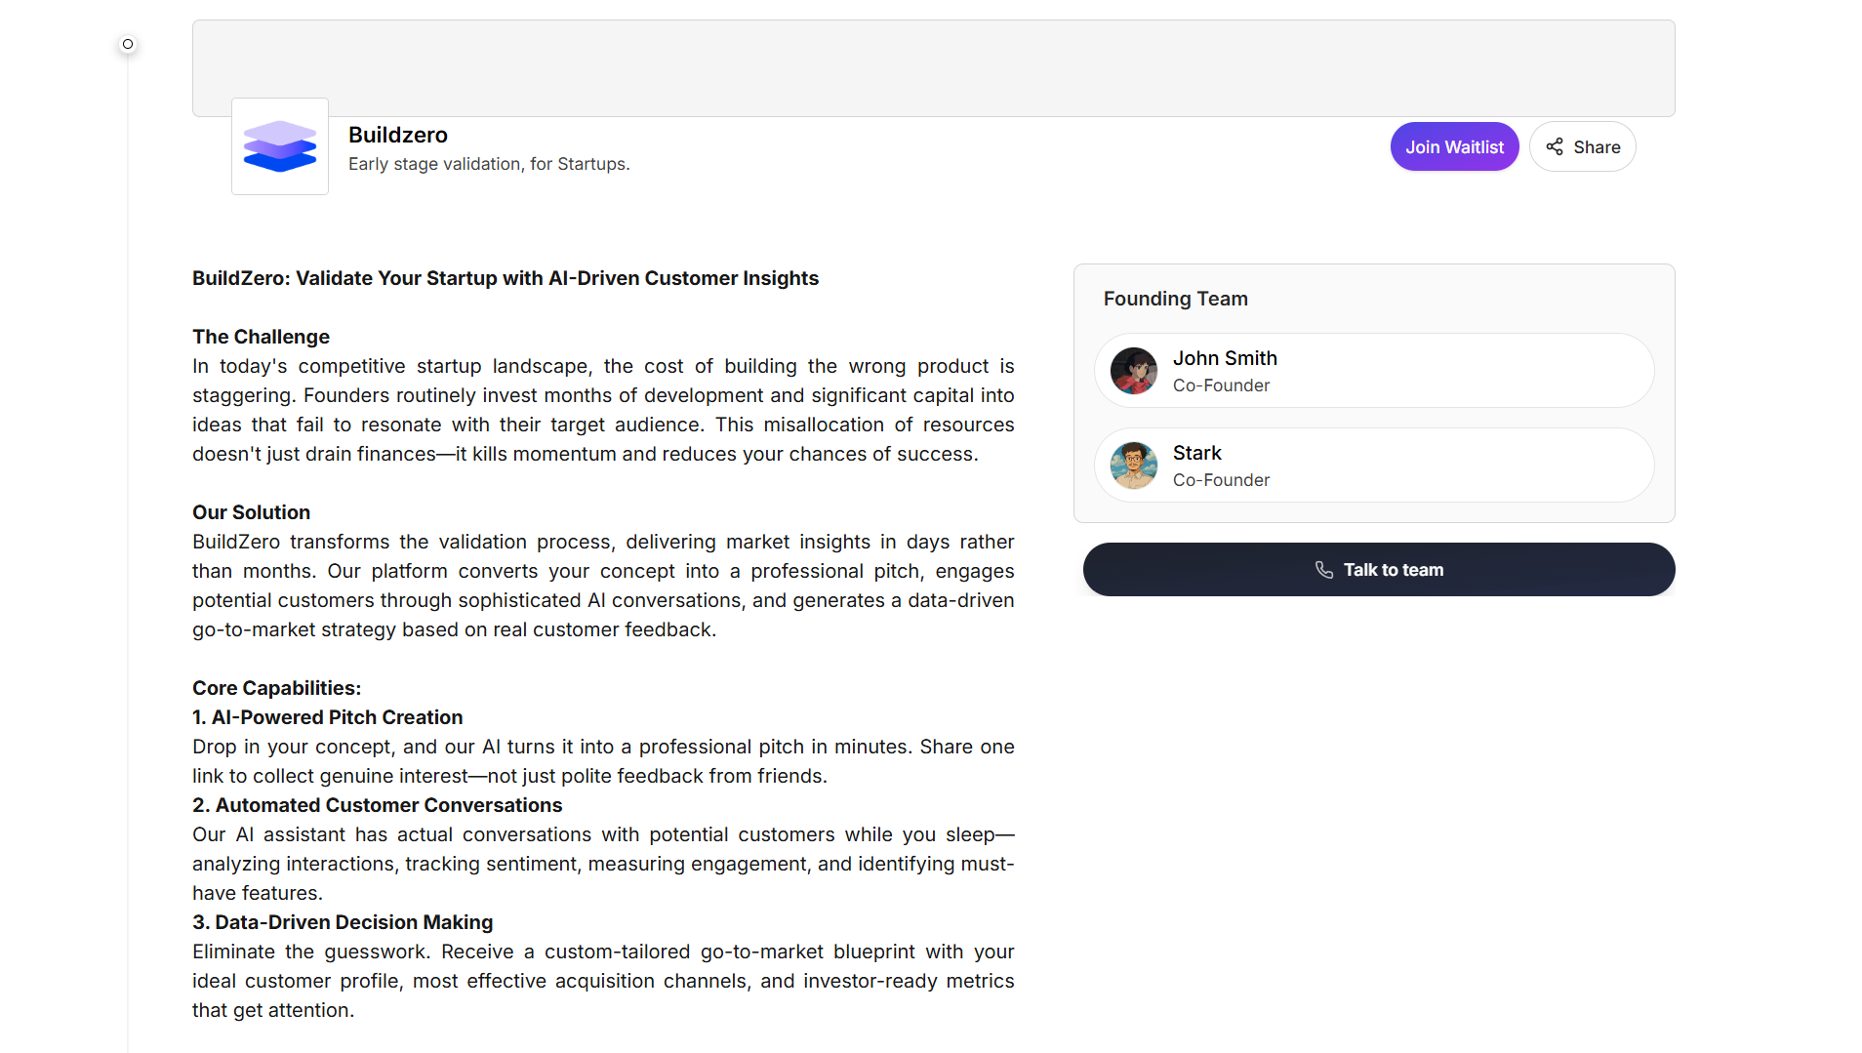Click the 'Data-Driven Decision Making' heading
Screen dimensions: 1862x1053
353,922
